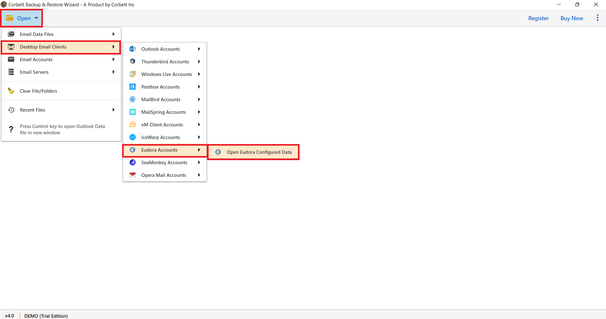Screen dimensions: 606x319
Task: Click the Register link
Action: point(538,18)
